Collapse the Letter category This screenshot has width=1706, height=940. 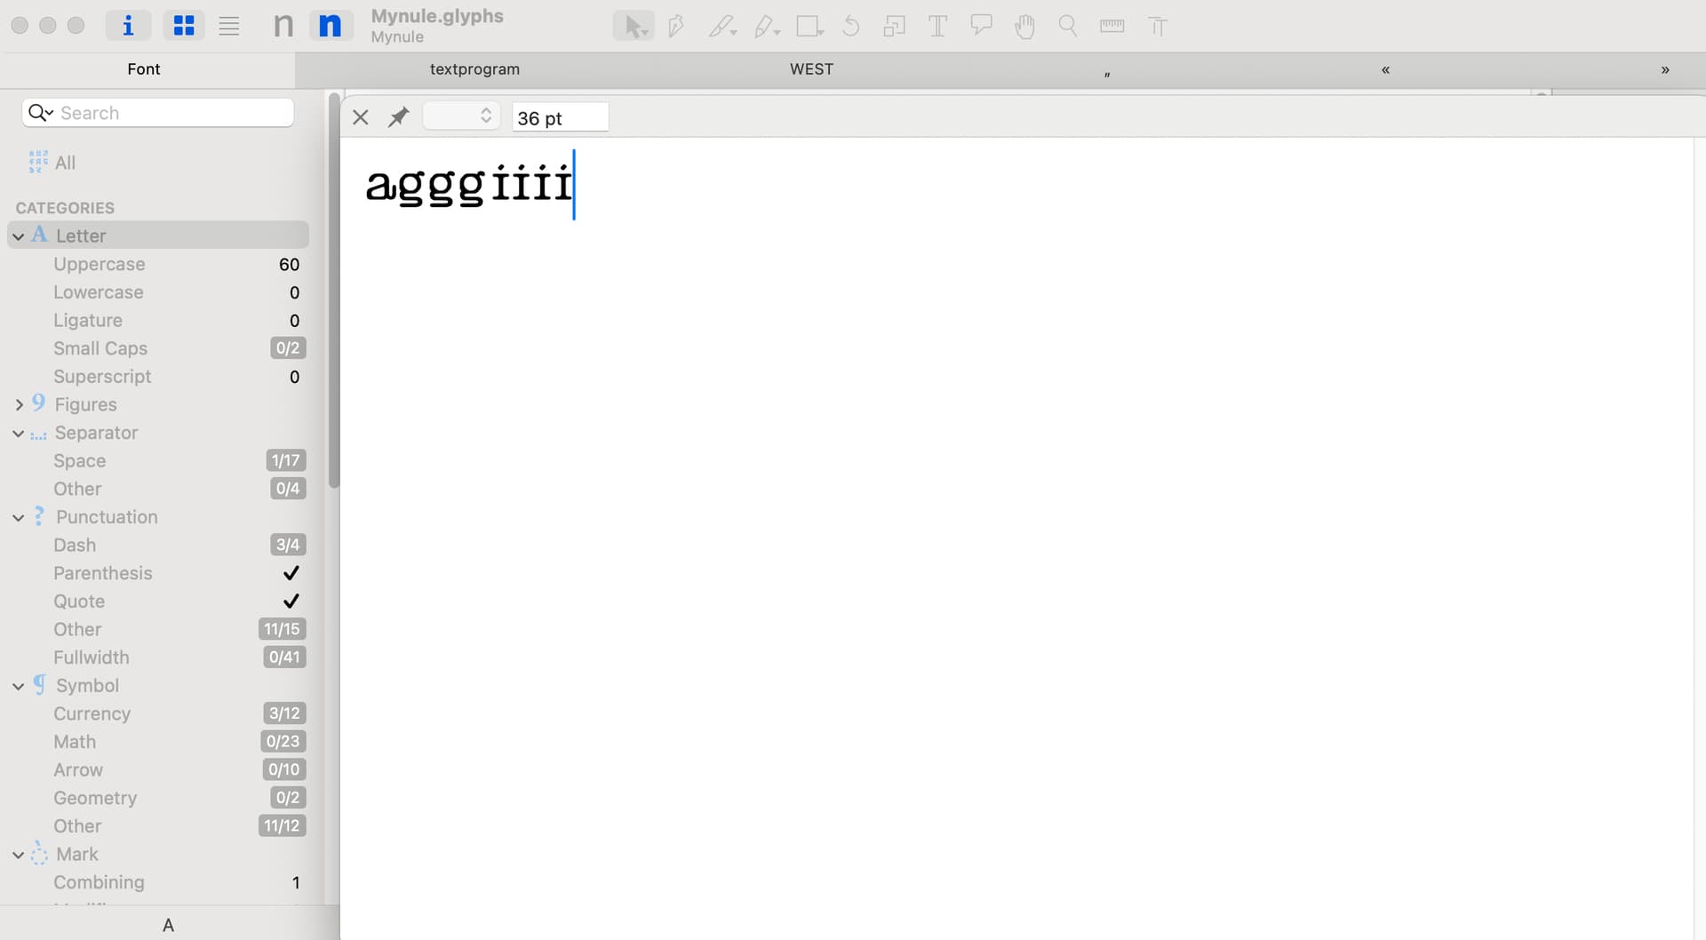(19, 236)
